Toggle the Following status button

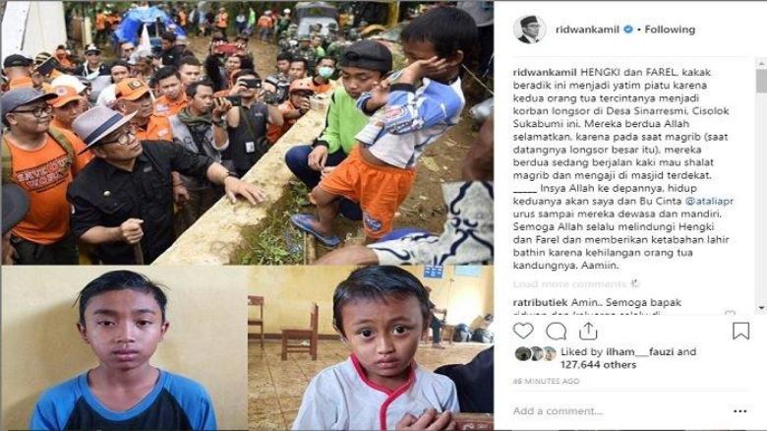point(670,30)
